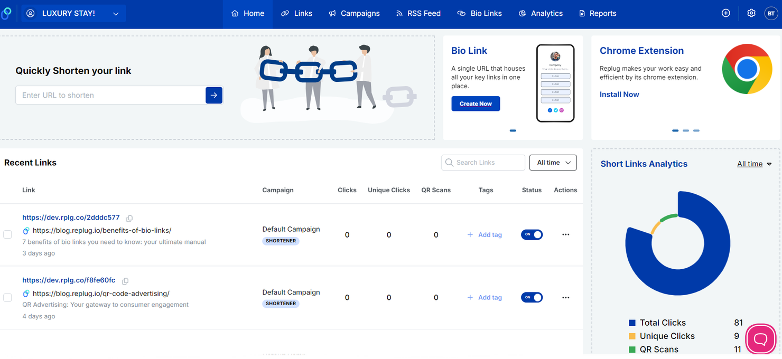
Task: Open the short link dev.rplg.co/2dddc577
Action: coord(71,218)
